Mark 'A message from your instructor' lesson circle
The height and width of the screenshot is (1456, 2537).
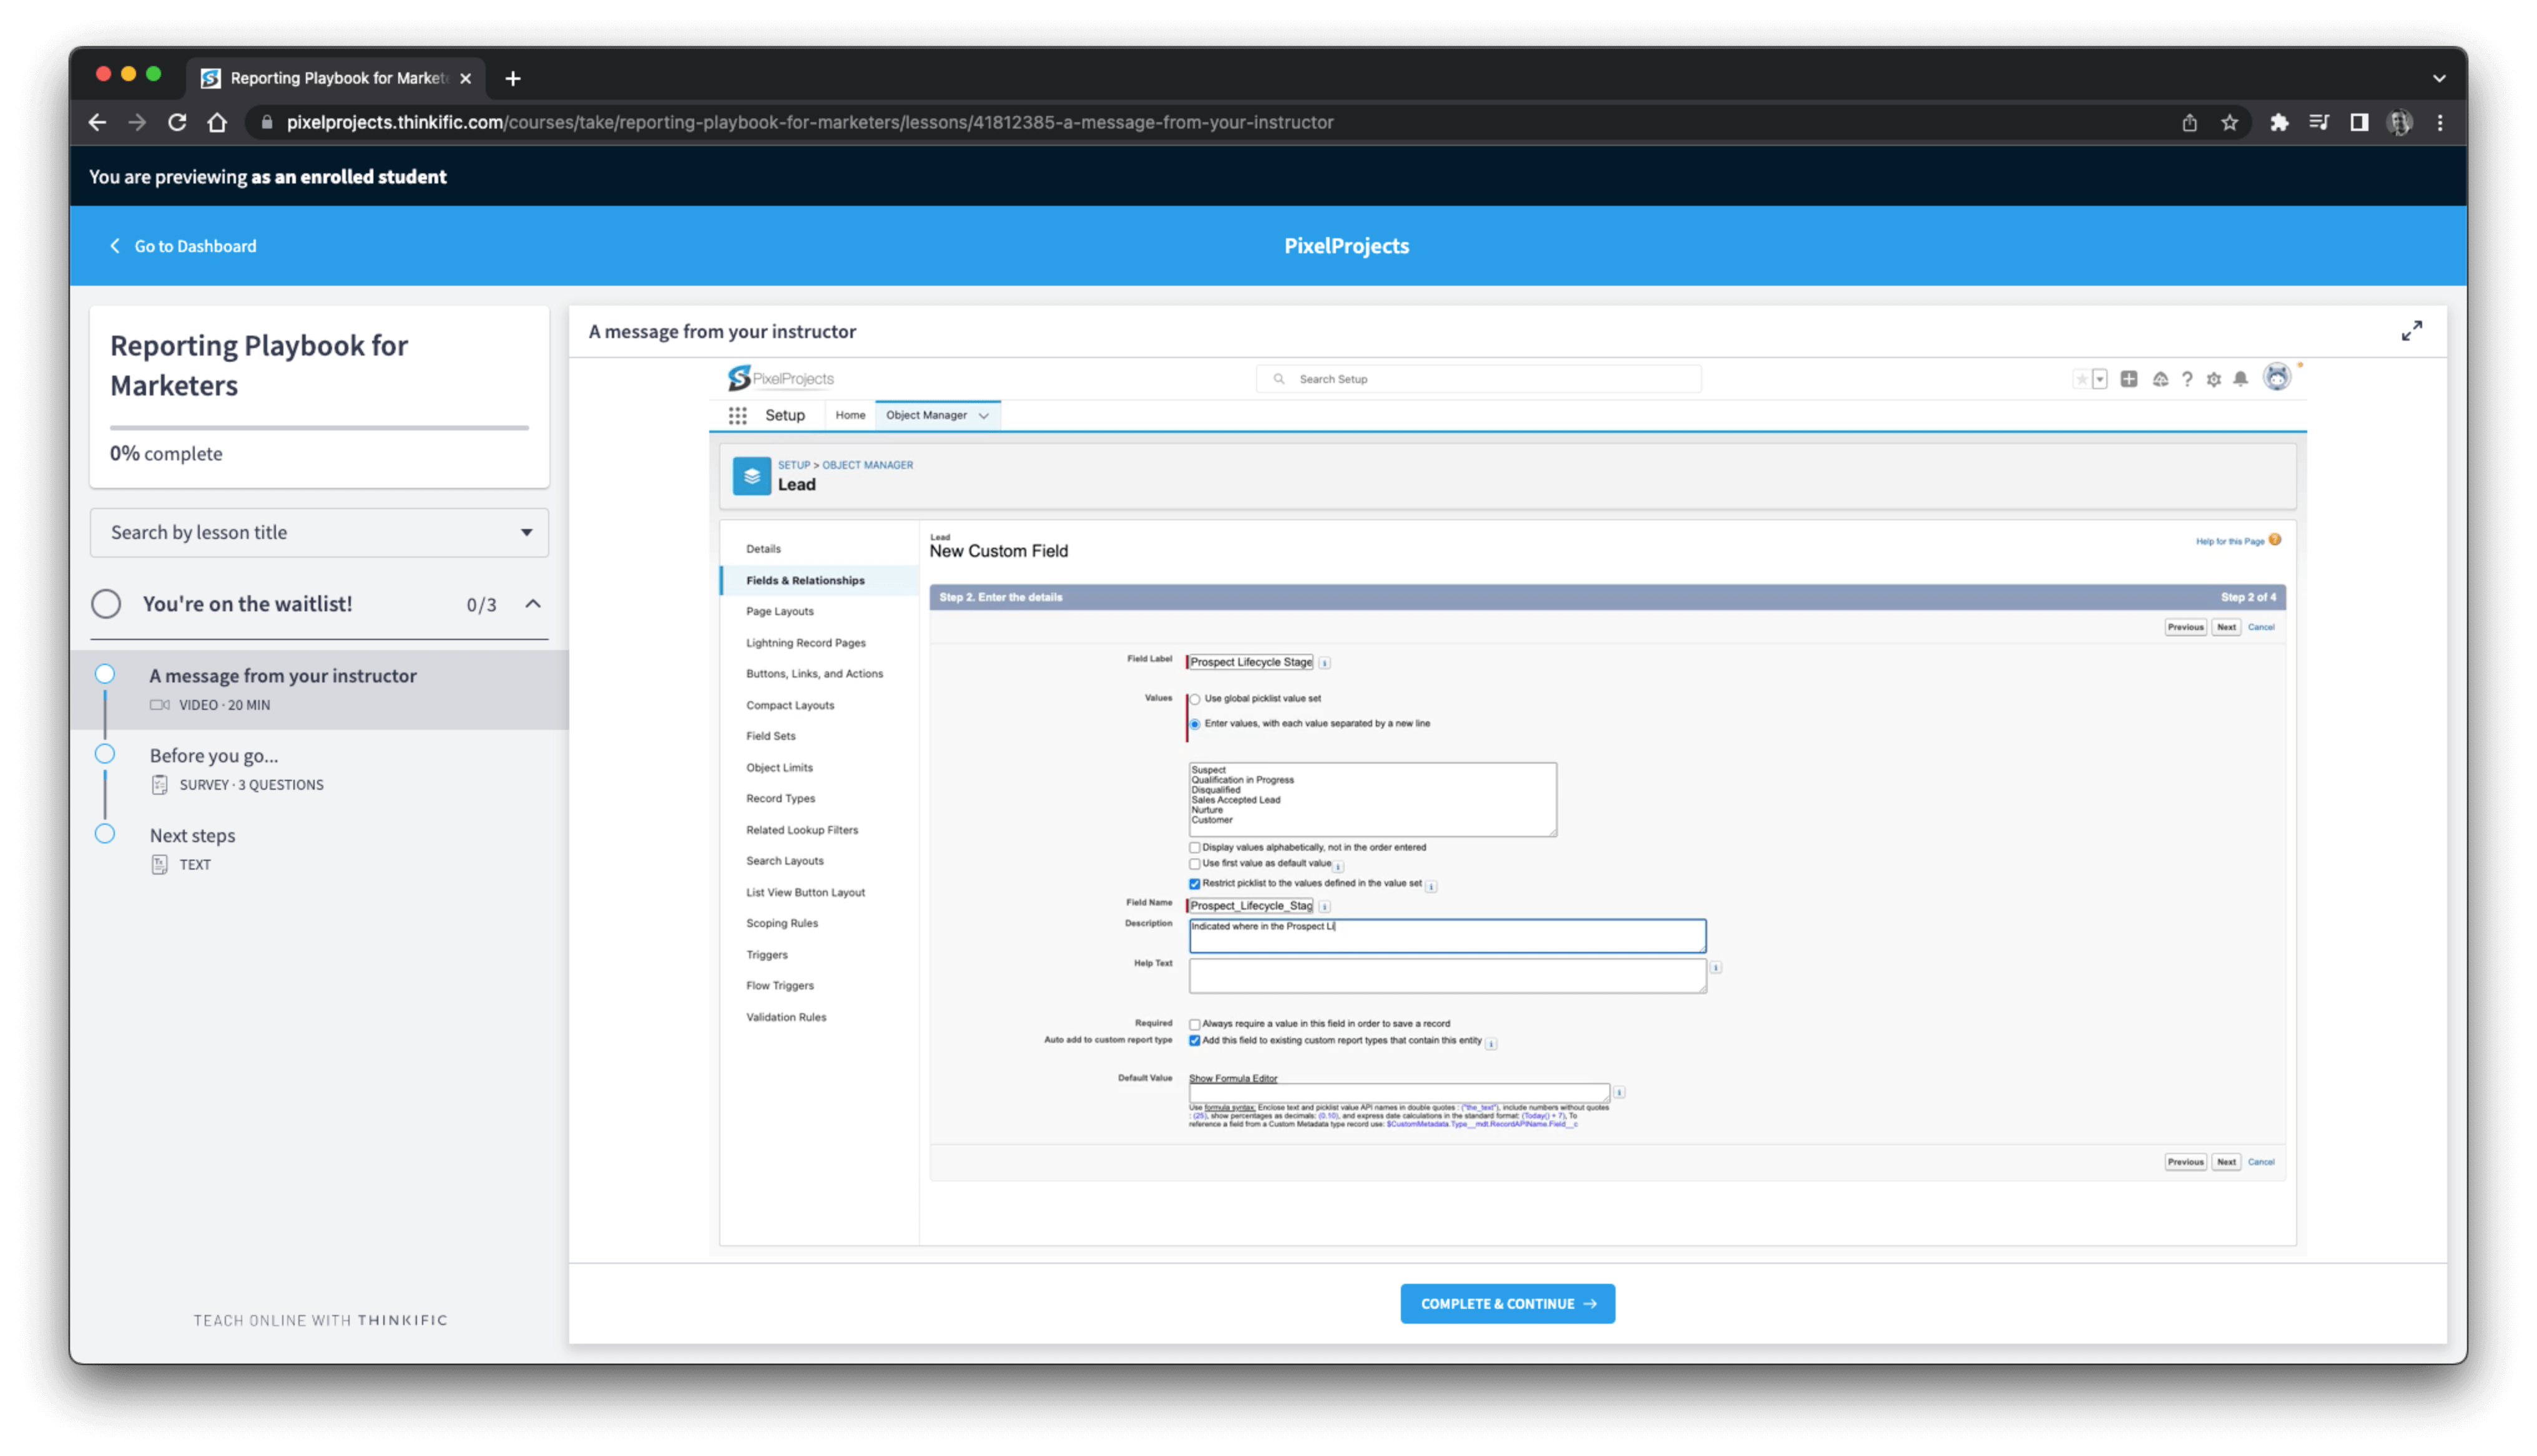pyautogui.click(x=105, y=674)
